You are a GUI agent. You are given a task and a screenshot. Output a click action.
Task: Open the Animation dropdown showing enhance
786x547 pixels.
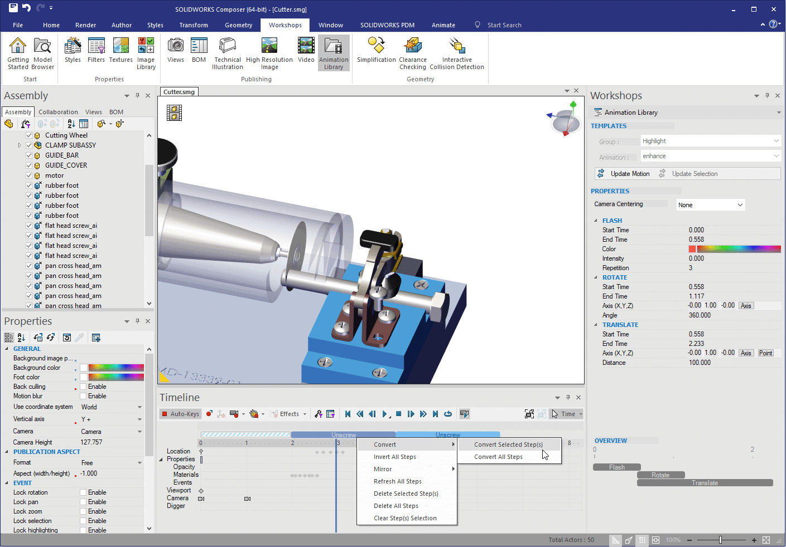(x=711, y=156)
